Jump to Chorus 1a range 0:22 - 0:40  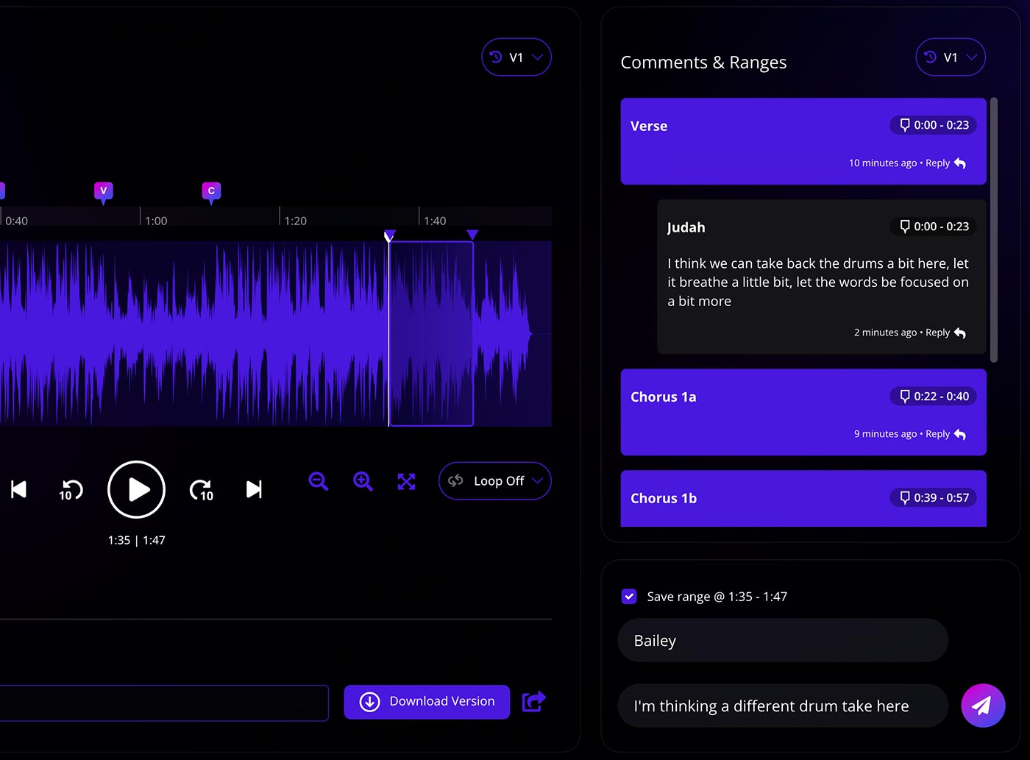pos(934,396)
